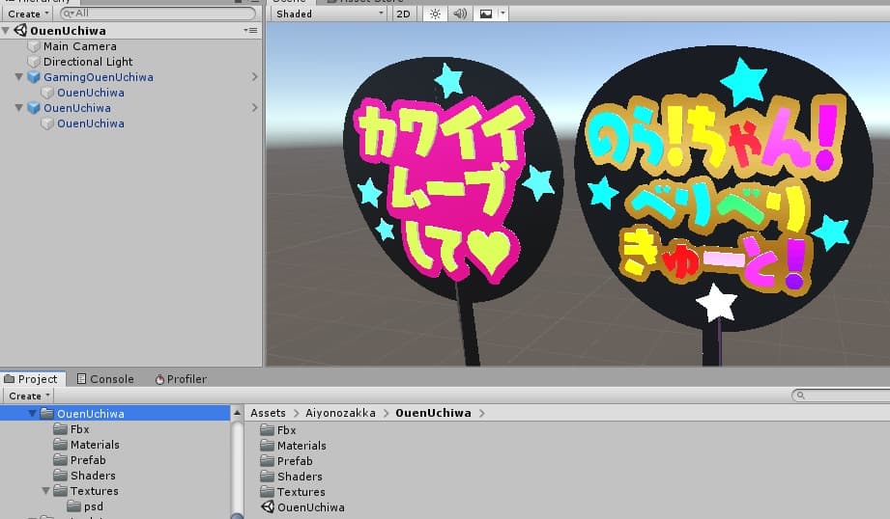Select OuenUchiwa child under GamingOuenUchiwa
The image size is (890, 519).
tap(90, 93)
